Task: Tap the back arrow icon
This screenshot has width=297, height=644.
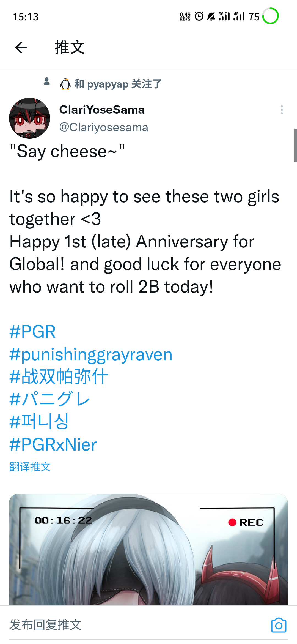Action: tap(21, 48)
